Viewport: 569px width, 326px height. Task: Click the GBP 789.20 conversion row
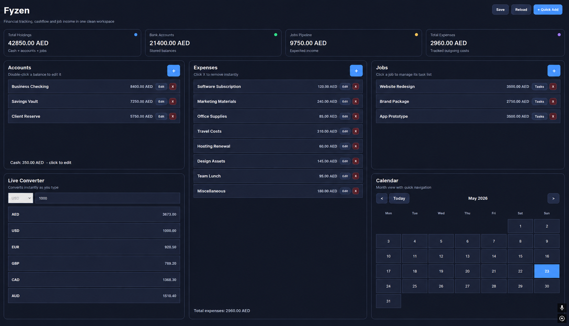point(94,263)
